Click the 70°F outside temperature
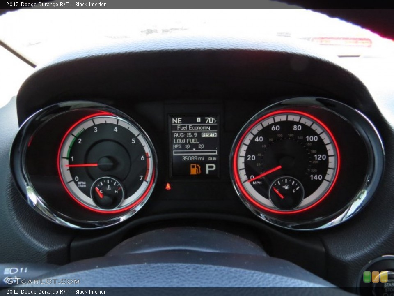This screenshot has height=296, width=394. tap(211, 120)
